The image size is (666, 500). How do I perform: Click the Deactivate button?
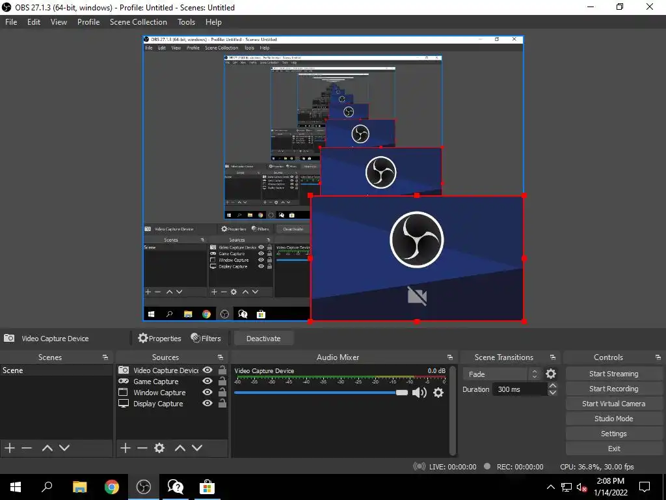click(x=263, y=339)
